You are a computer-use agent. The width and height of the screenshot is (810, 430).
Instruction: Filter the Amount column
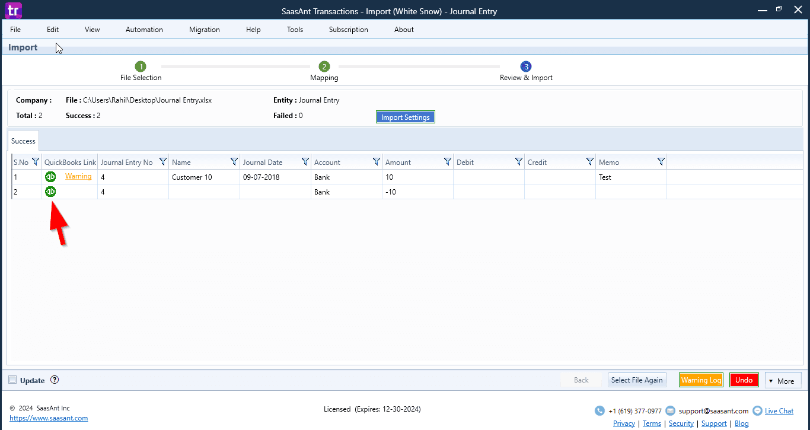(x=448, y=162)
